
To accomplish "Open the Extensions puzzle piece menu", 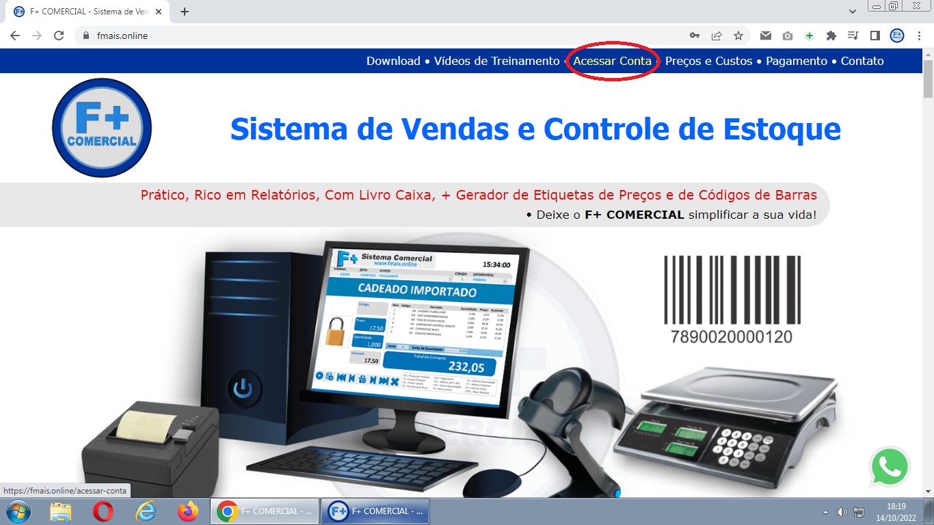I will (831, 36).
